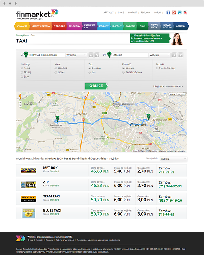Click marker B on the map
Screen dimensions: 204x255
click(x=57, y=118)
